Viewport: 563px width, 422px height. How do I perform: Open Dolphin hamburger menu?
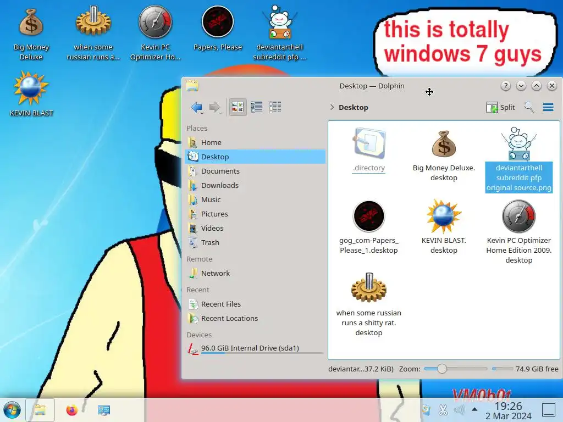pyautogui.click(x=548, y=107)
